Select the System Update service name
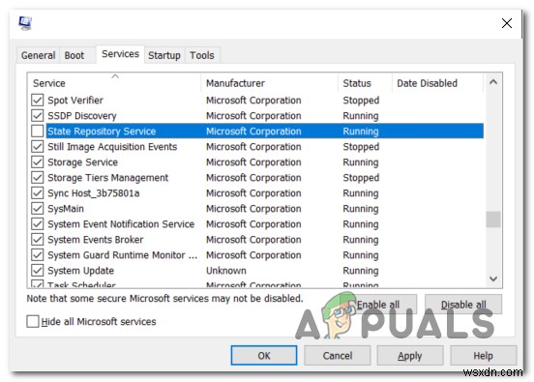This screenshot has width=534, height=382. pos(80,271)
